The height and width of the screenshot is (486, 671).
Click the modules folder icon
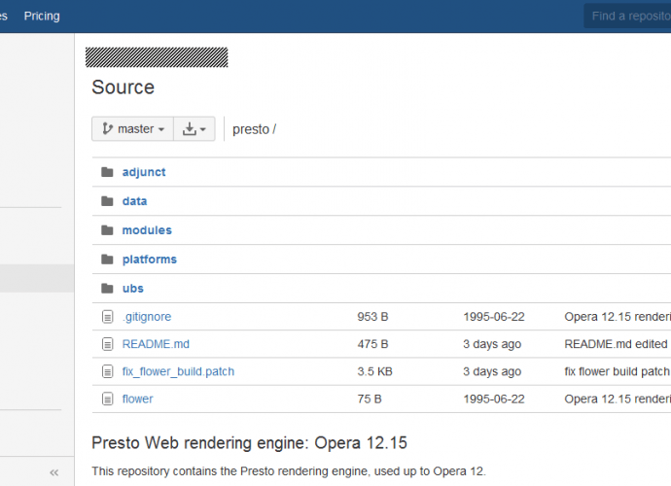tap(107, 230)
